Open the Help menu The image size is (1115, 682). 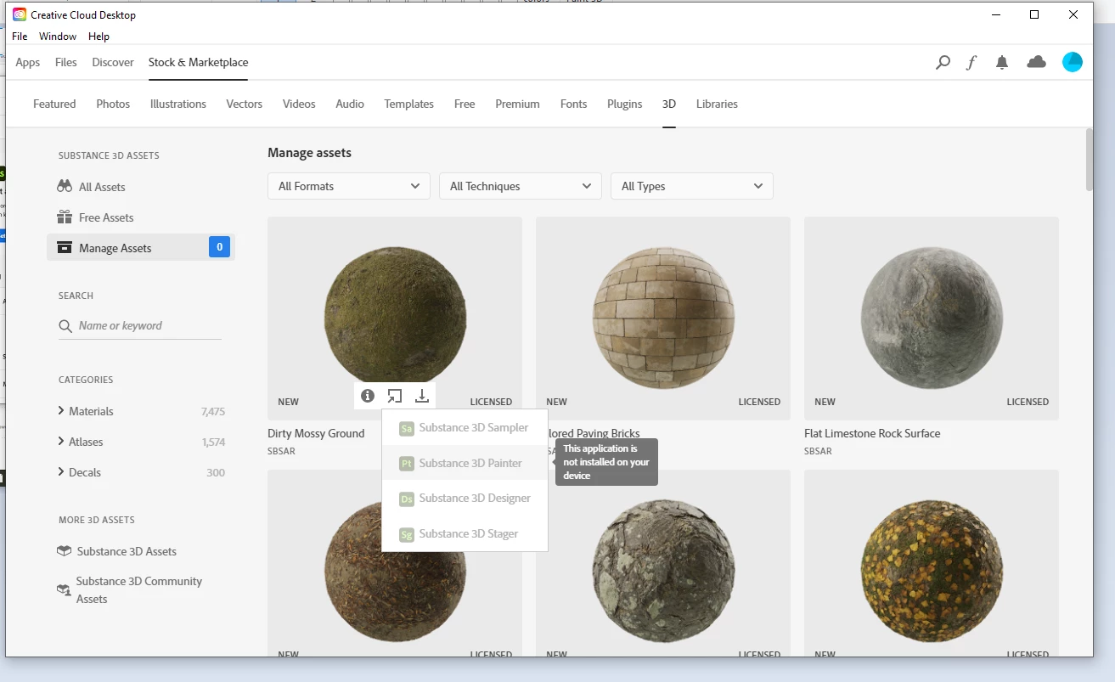point(99,37)
